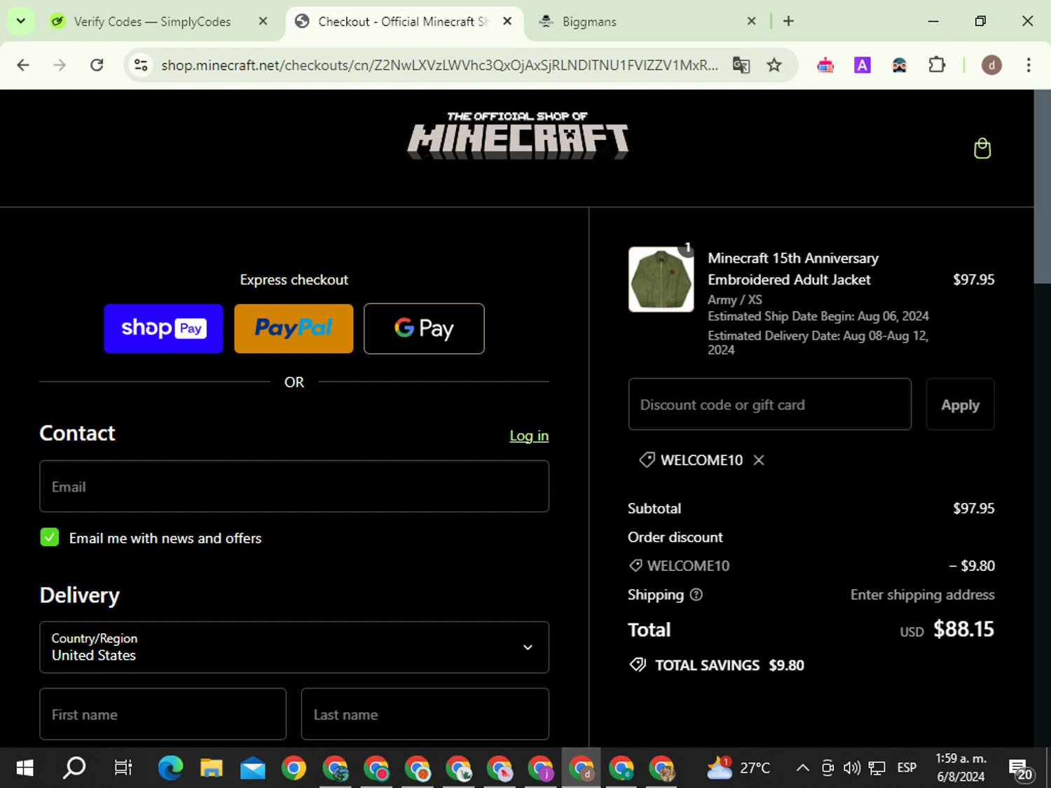Open the shopping bag cart icon

point(982,148)
